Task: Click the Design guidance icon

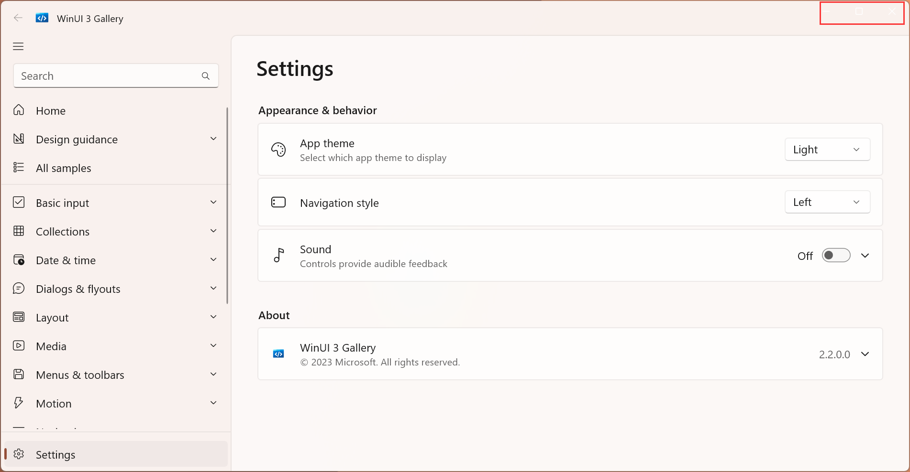Action: point(19,139)
